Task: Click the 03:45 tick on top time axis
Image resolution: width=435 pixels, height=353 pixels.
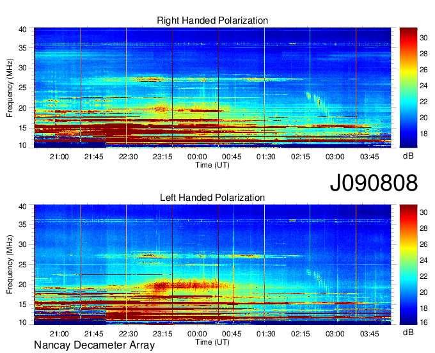Action: point(370,157)
